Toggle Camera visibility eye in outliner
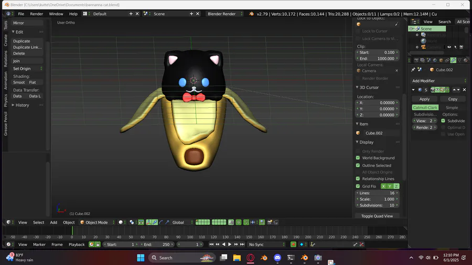Screen dimensions: 472x265 tap(449, 47)
